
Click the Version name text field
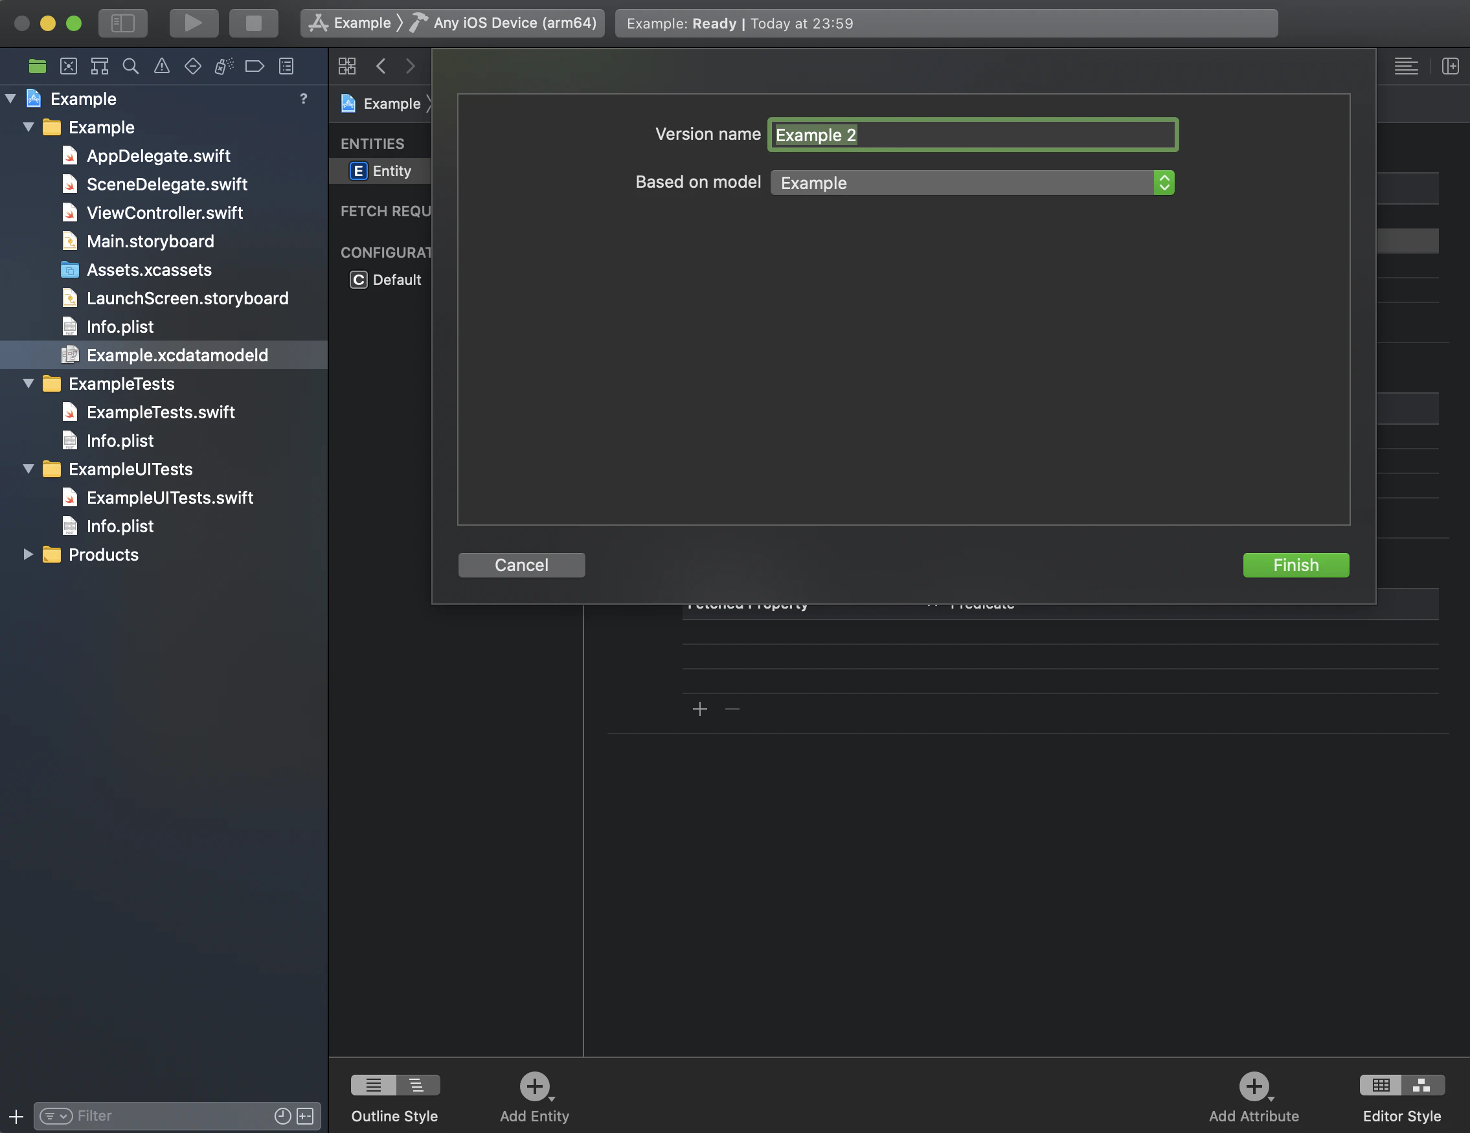(973, 135)
